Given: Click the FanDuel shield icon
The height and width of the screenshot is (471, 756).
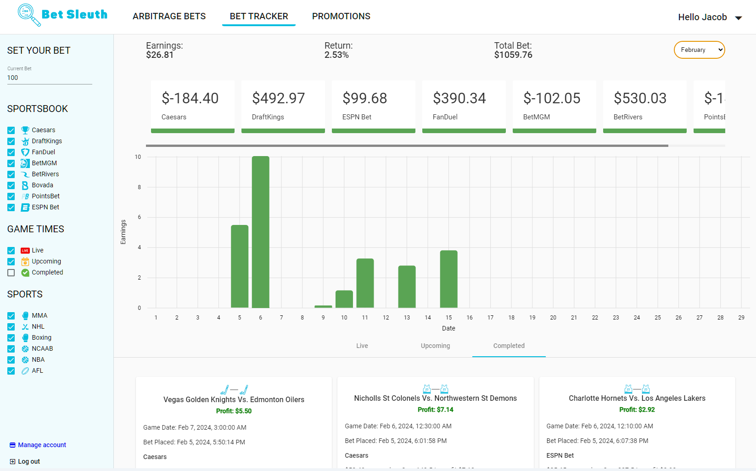Looking at the screenshot, I should click(x=25, y=152).
